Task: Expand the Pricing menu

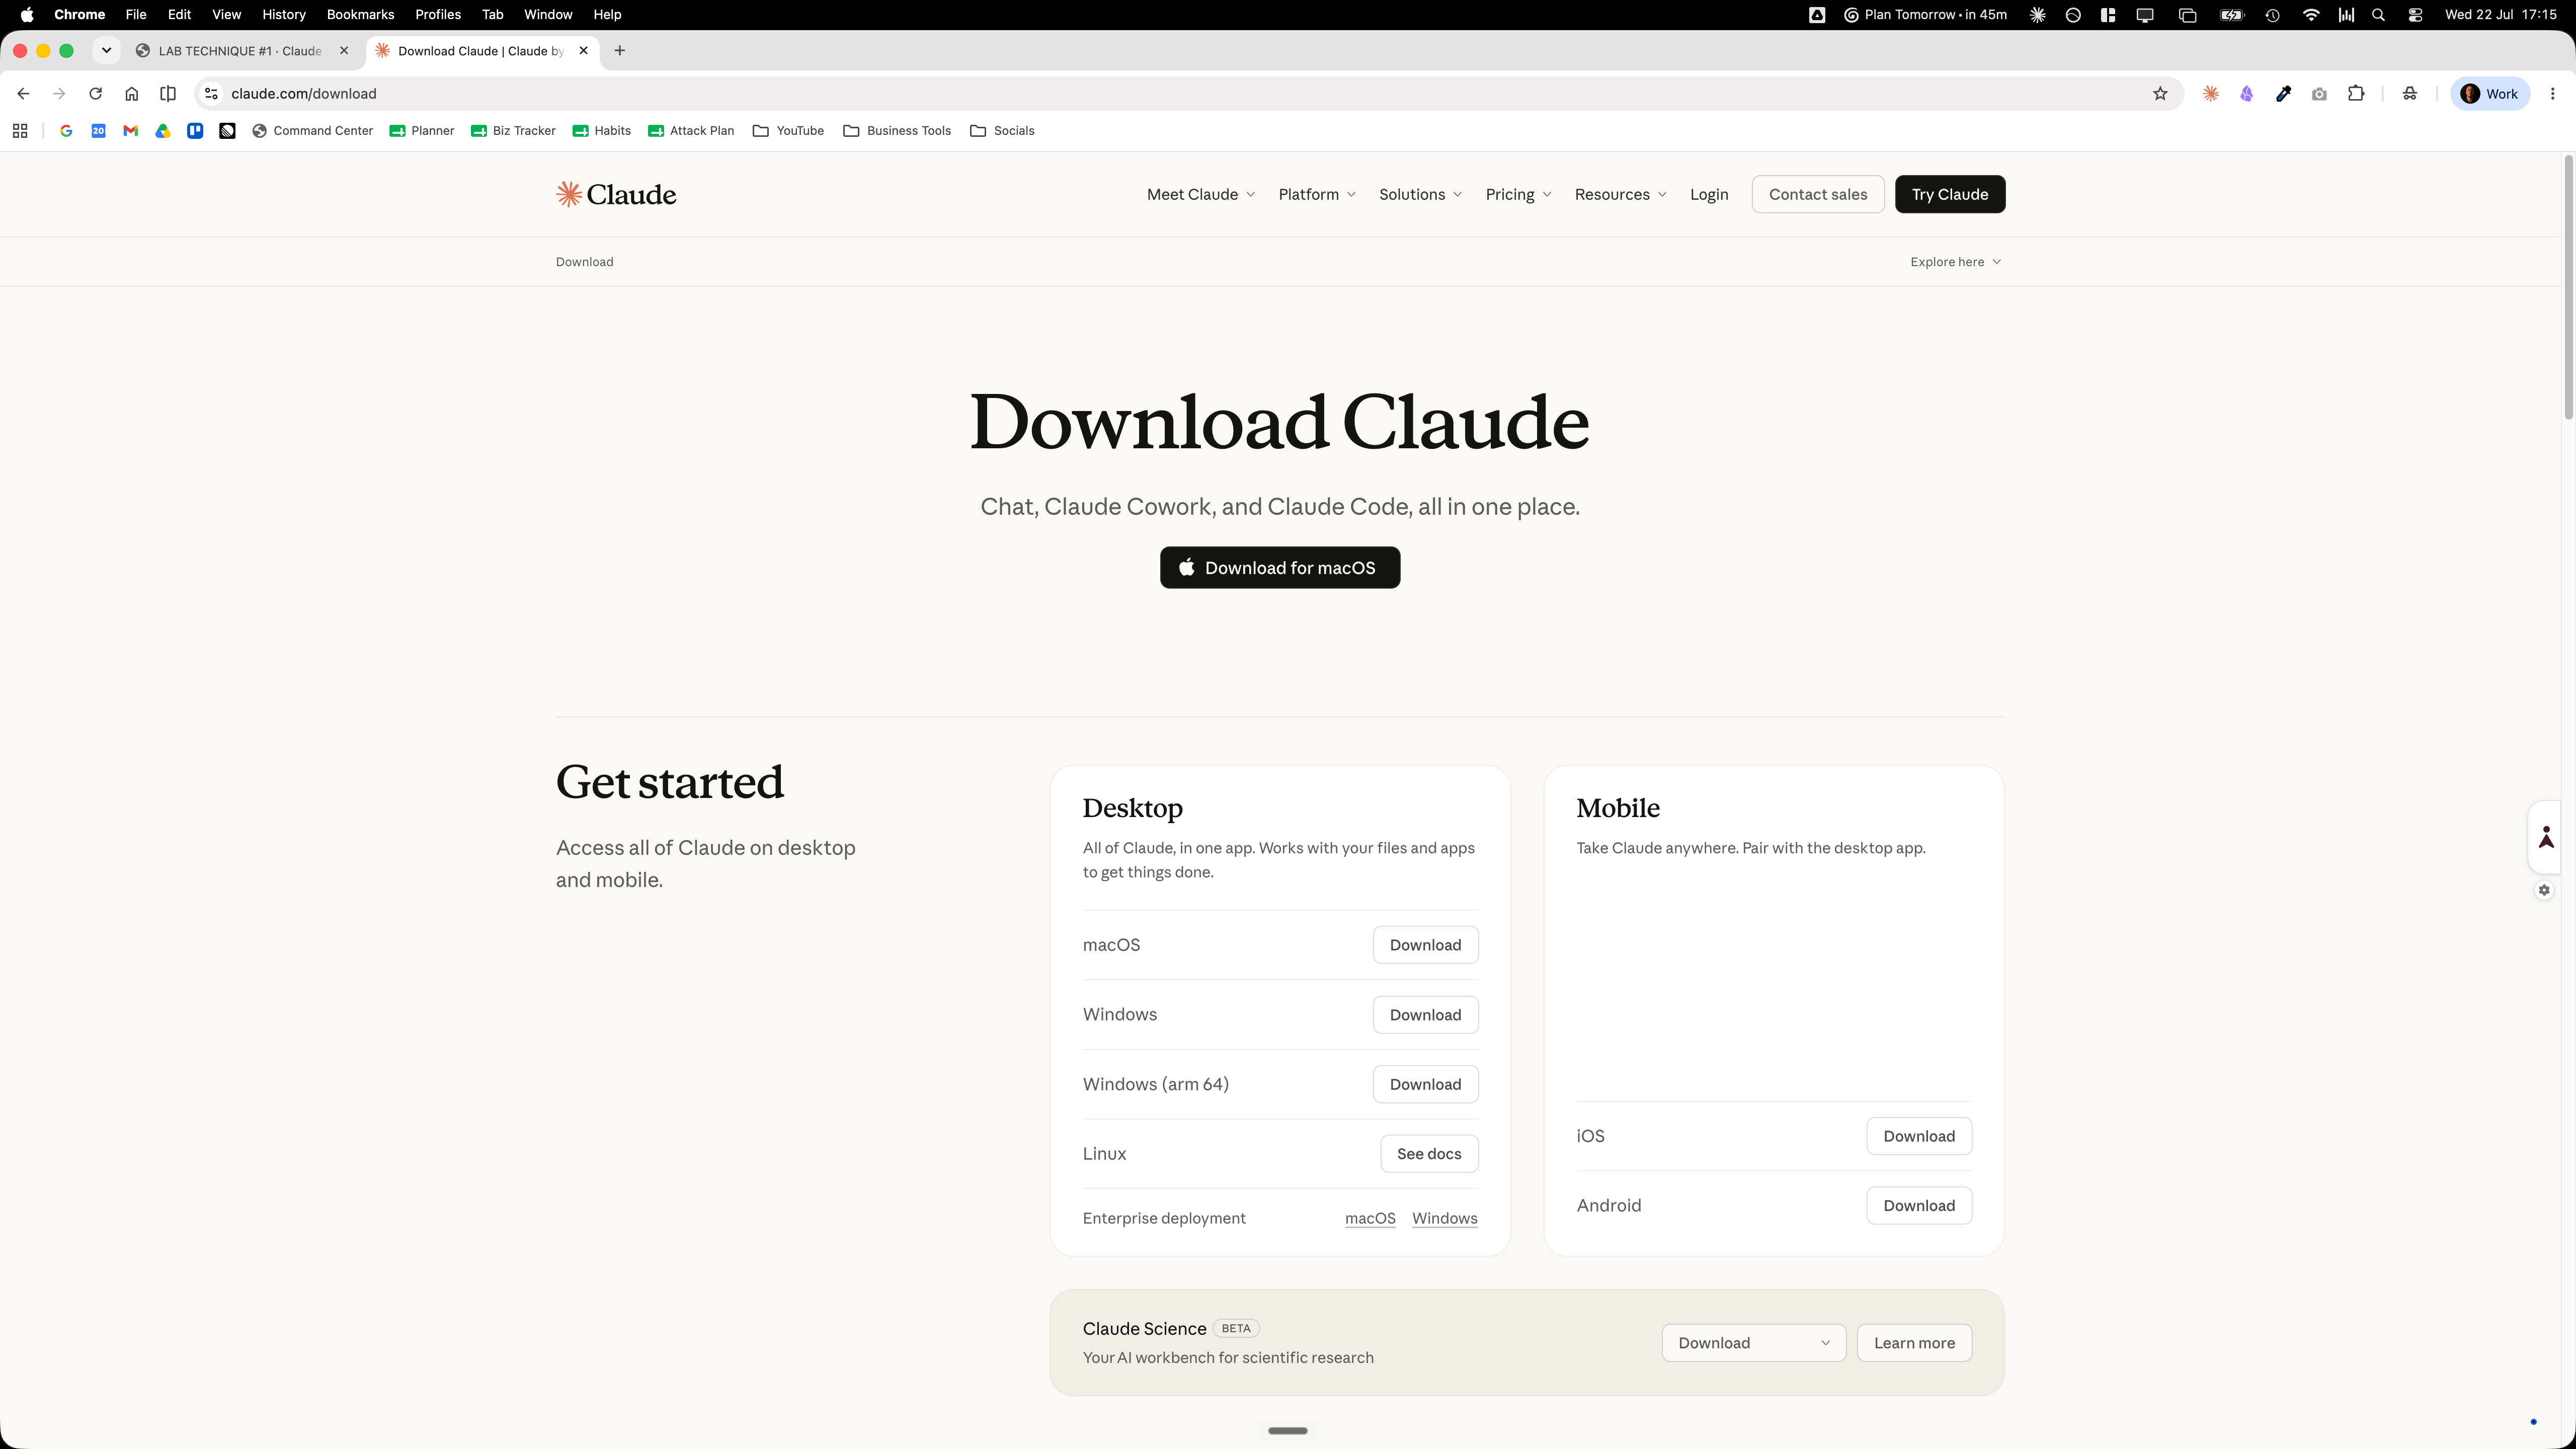Action: pyautogui.click(x=1518, y=194)
